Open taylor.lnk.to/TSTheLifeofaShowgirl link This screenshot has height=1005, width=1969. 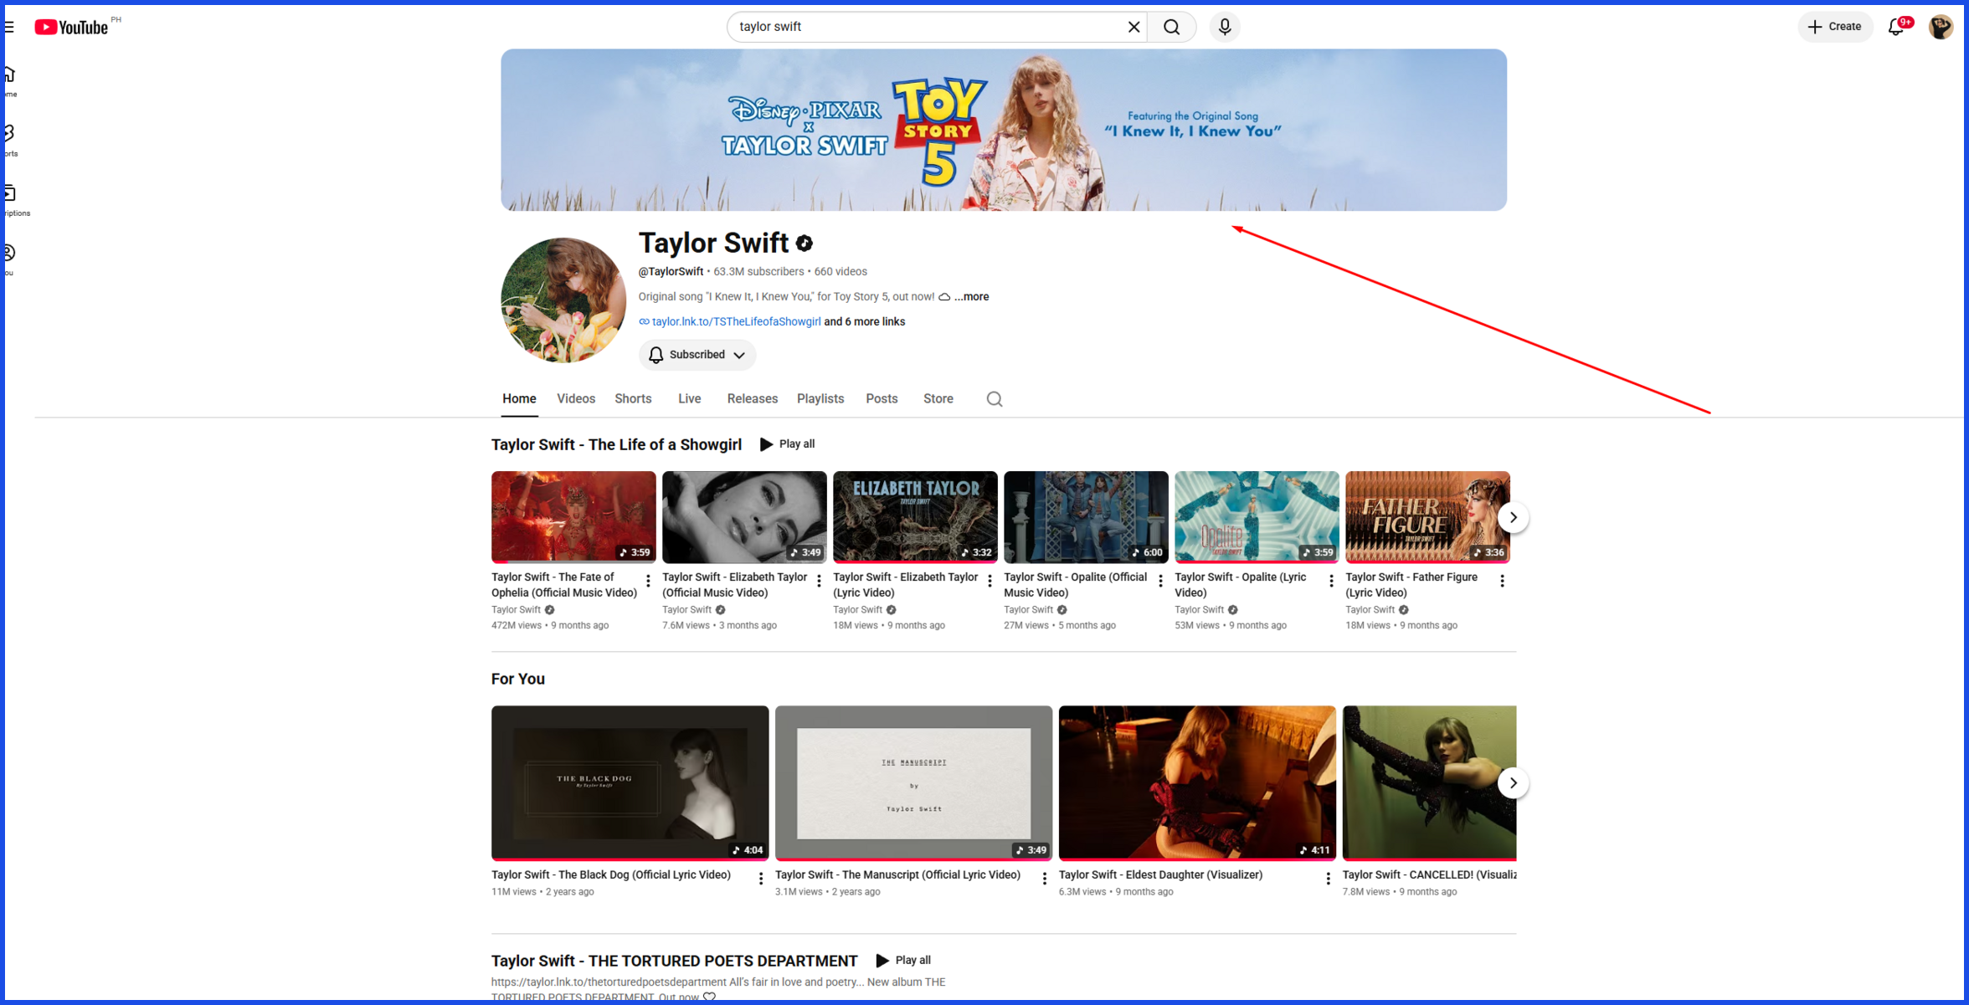(736, 321)
